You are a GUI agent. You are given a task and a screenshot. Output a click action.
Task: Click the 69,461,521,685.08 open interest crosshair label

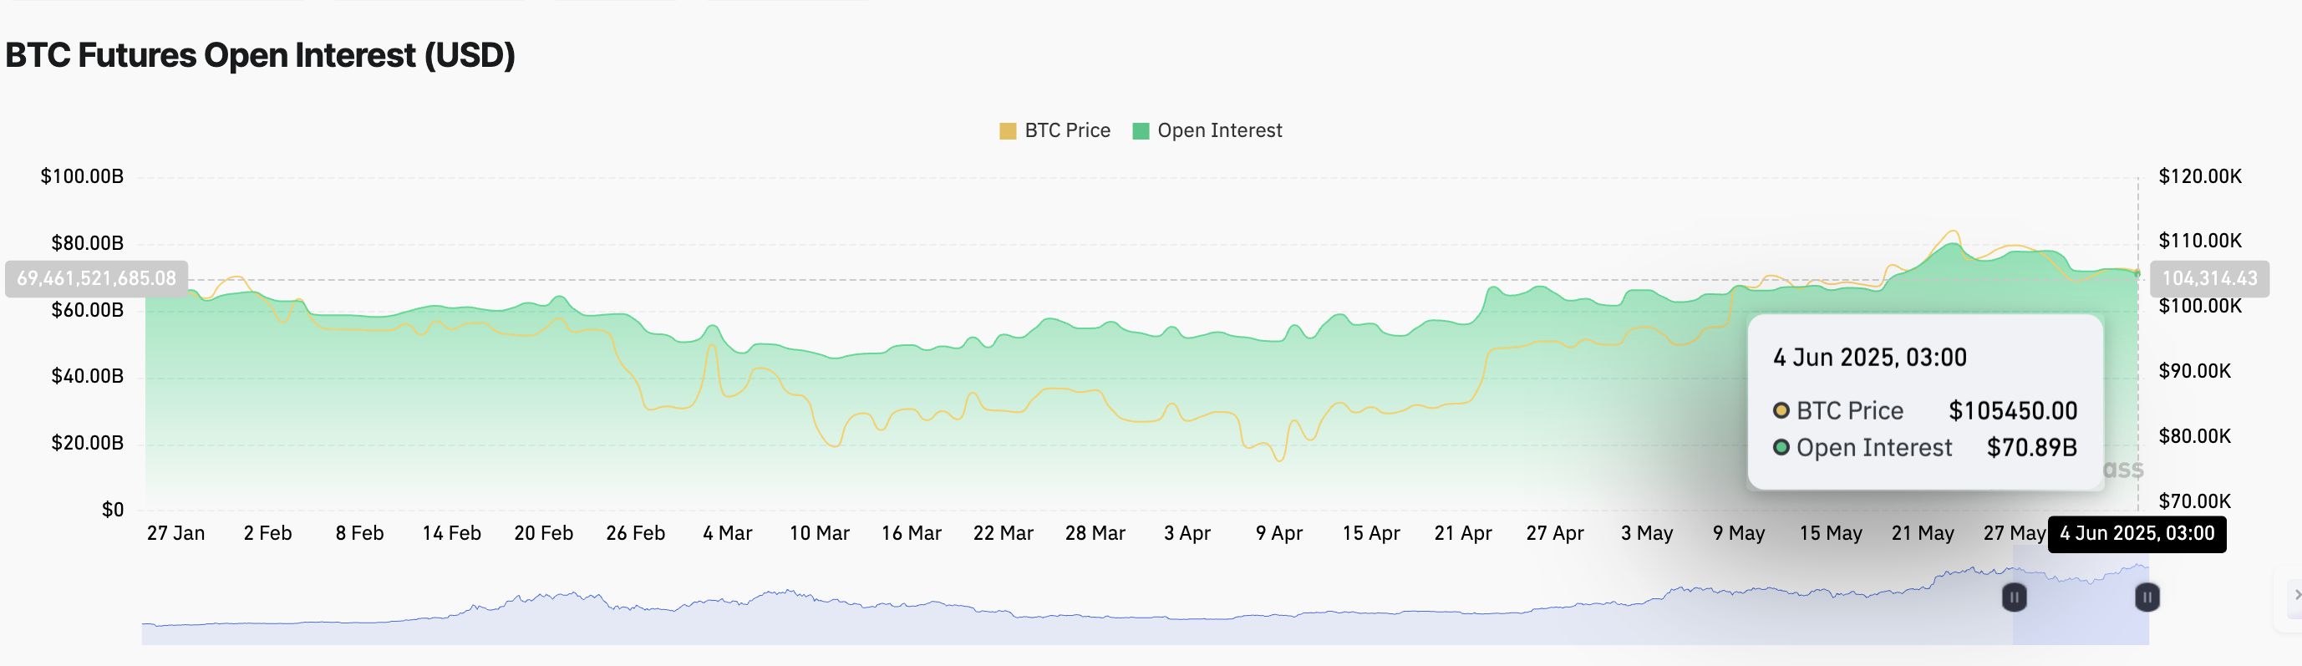(x=97, y=279)
